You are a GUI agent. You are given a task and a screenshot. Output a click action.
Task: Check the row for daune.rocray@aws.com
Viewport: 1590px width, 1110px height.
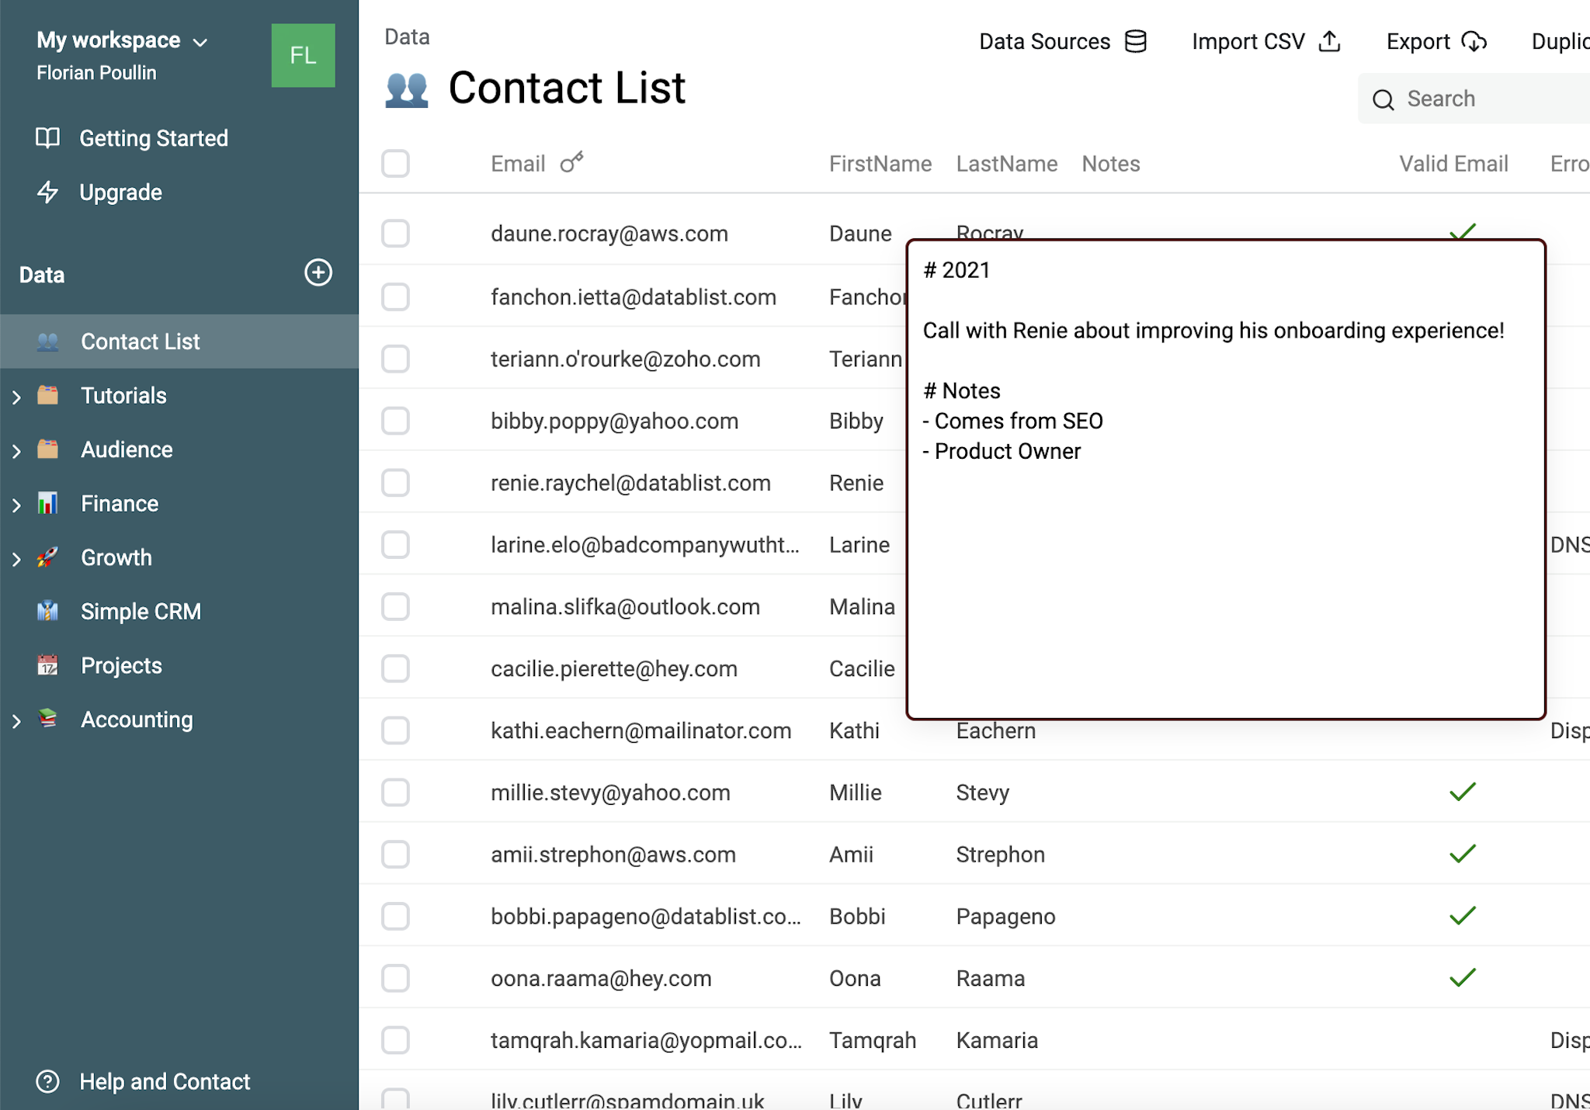coord(395,233)
